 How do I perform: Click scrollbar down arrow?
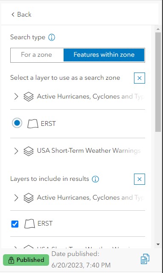[158, 244]
